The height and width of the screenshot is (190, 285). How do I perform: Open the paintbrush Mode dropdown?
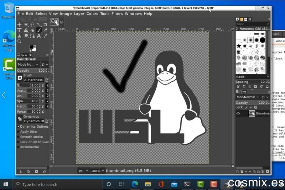[x=28, y=65]
